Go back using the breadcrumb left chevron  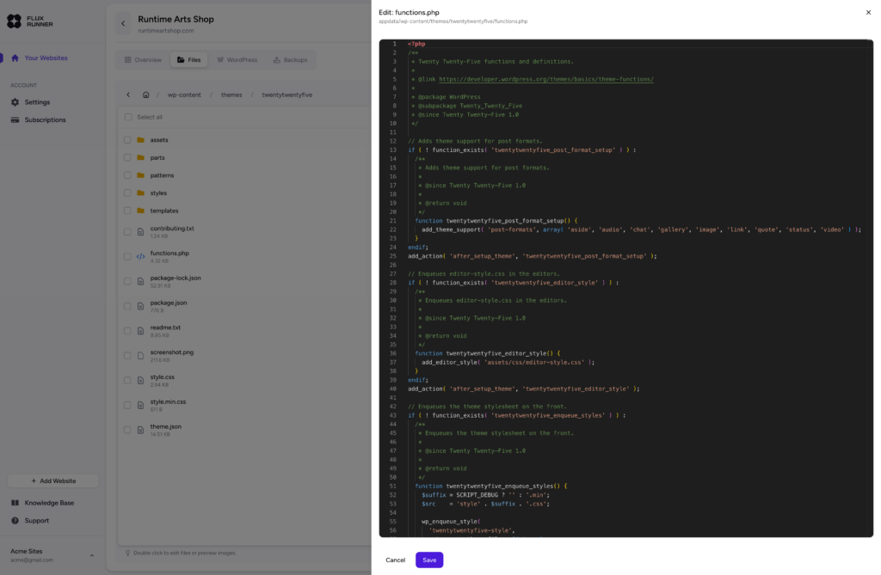[x=128, y=95]
